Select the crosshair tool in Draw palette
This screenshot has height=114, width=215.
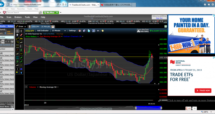coord(21,31)
